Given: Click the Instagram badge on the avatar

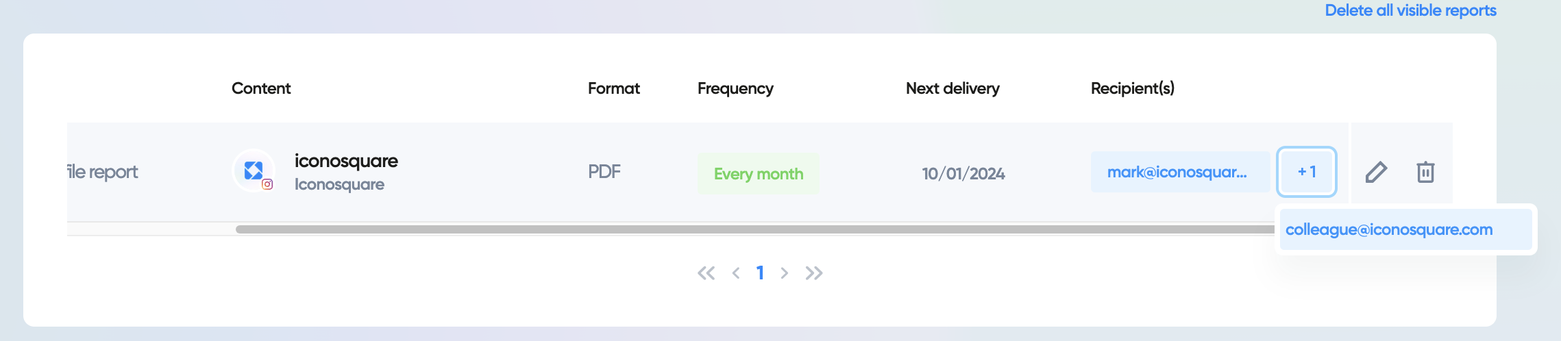Looking at the screenshot, I should 267,184.
